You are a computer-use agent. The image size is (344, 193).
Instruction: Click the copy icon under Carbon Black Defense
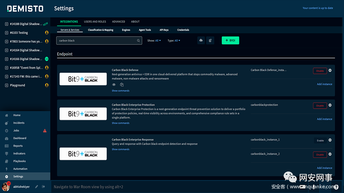coord(122,85)
